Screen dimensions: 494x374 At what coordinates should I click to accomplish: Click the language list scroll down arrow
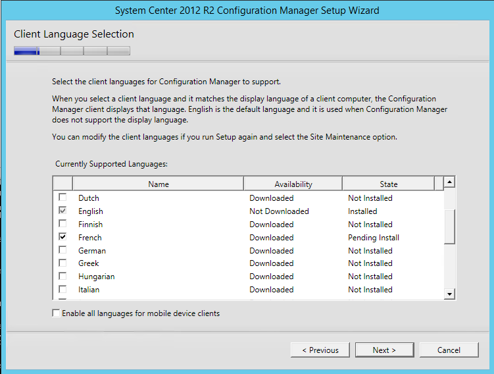tap(449, 294)
